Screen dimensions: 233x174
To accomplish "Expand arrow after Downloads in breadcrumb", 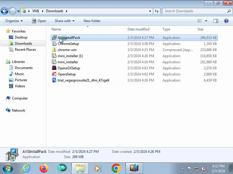I will point(67,11).
